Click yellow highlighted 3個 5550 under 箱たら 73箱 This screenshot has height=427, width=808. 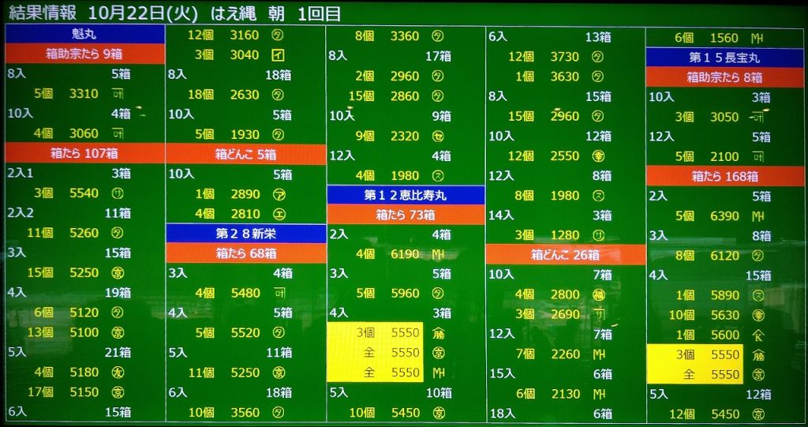[x=376, y=333]
